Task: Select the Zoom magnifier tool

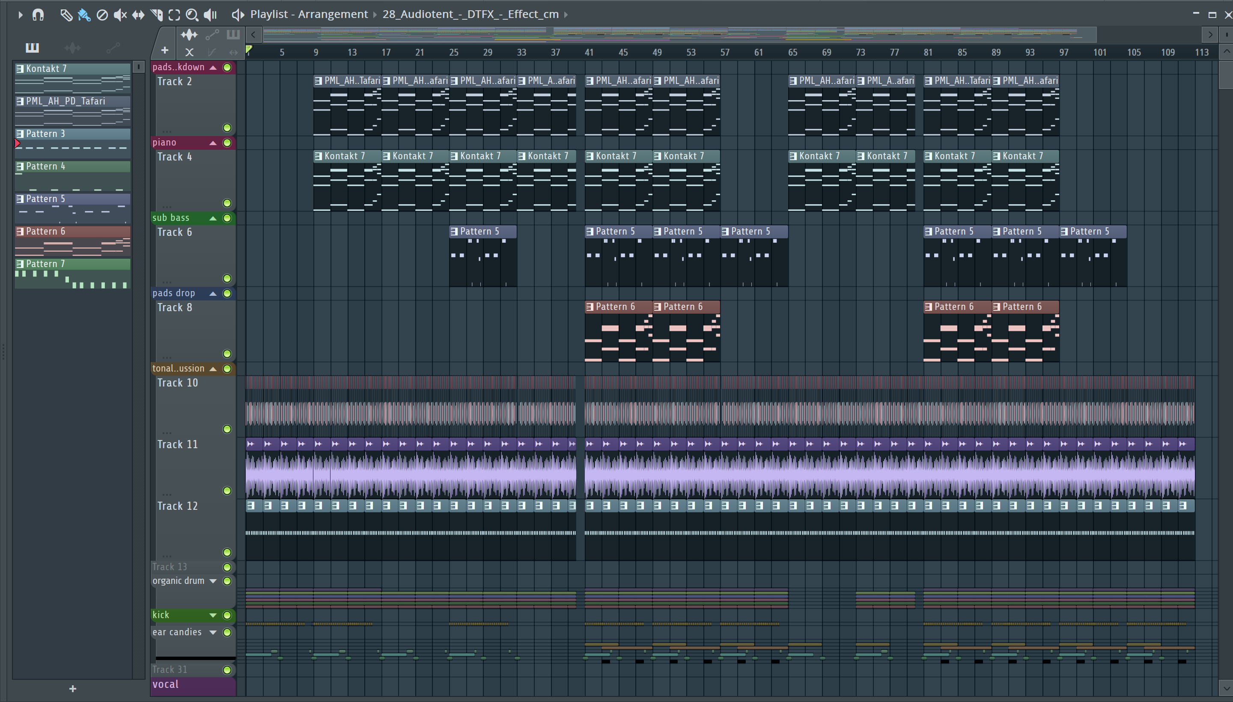Action: coord(192,15)
